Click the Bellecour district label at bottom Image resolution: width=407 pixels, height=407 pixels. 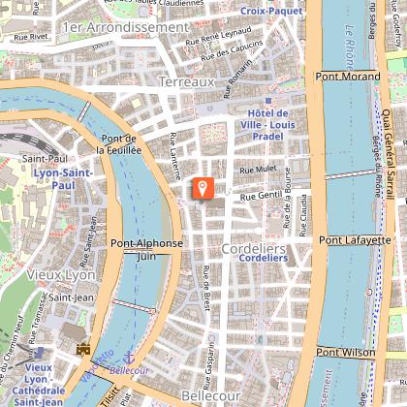pos(211,395)
